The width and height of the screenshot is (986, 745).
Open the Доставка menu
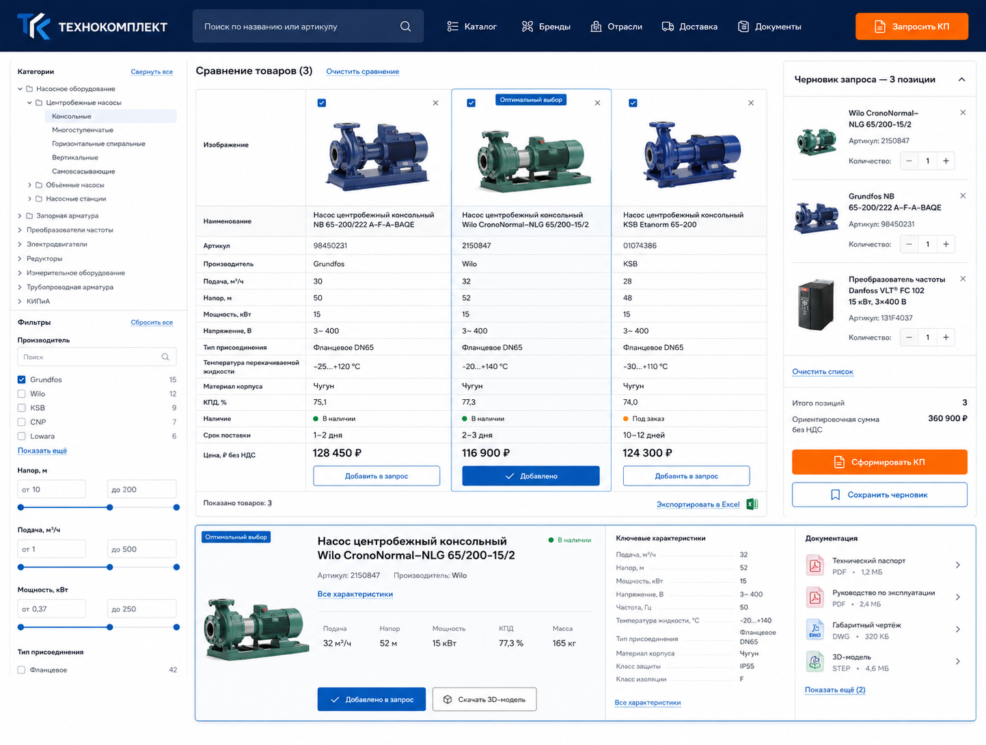coord(689,27)
